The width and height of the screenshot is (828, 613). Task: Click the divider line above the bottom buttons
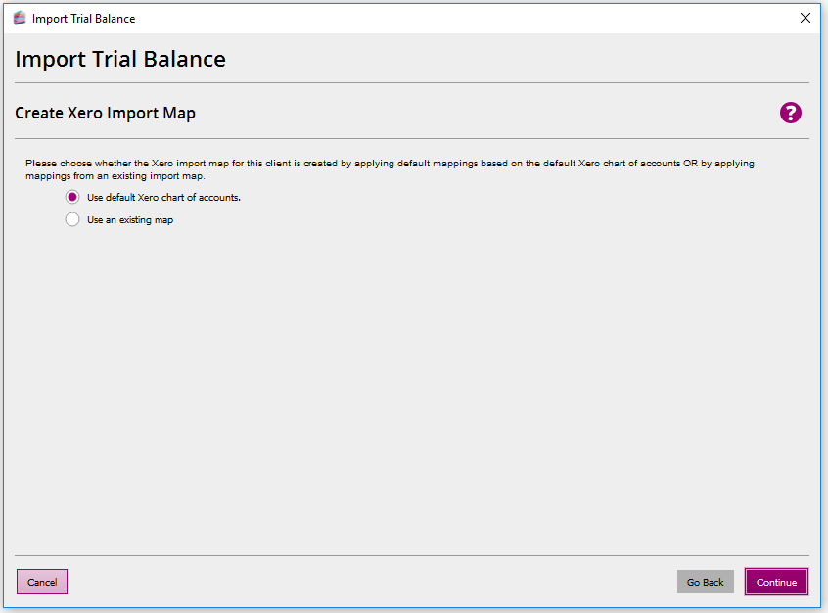(411, 555)
